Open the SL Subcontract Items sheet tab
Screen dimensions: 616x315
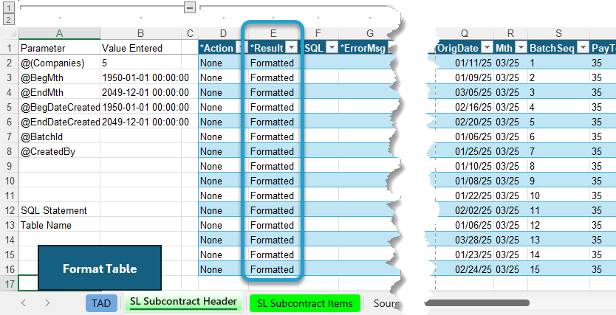[x=305, y=303]
